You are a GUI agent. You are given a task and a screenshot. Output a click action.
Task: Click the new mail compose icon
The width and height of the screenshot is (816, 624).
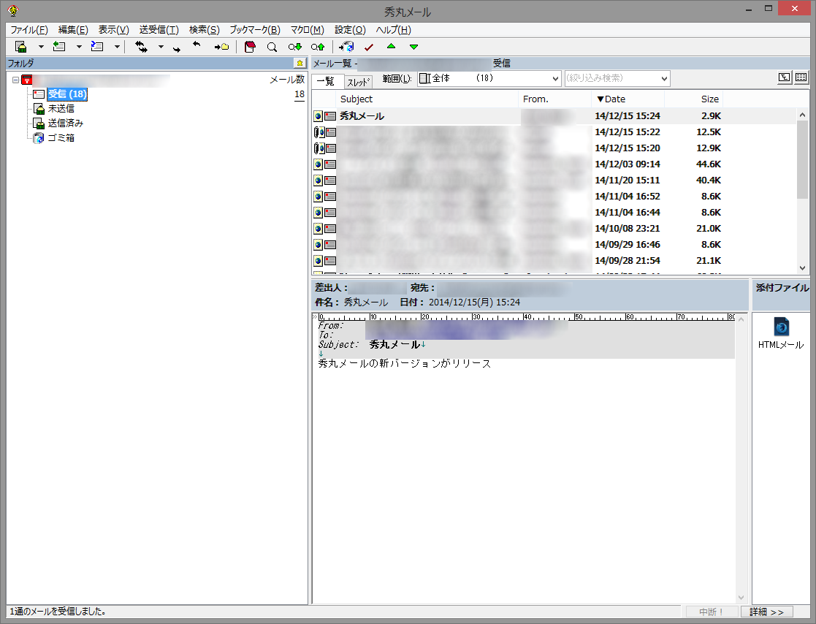(x=20, y=47)
